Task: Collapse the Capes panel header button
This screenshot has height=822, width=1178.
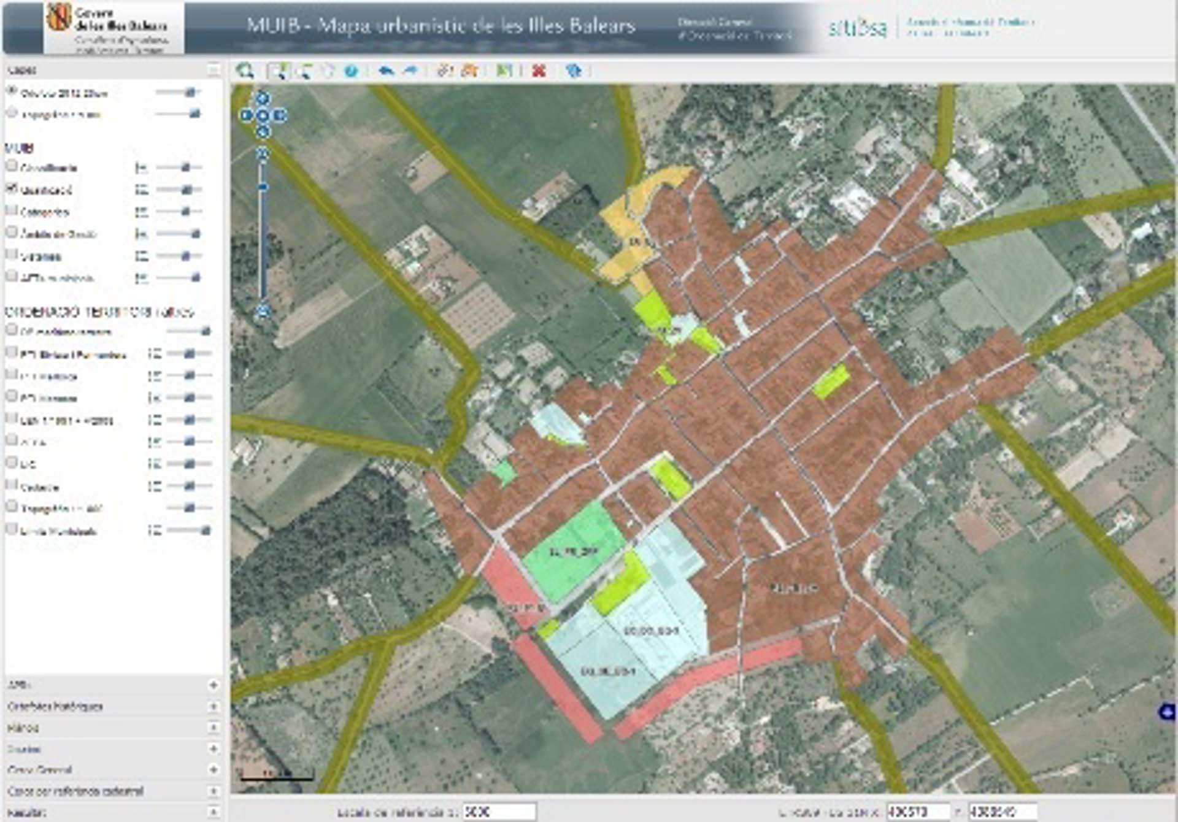Action: tap(213, 70)
